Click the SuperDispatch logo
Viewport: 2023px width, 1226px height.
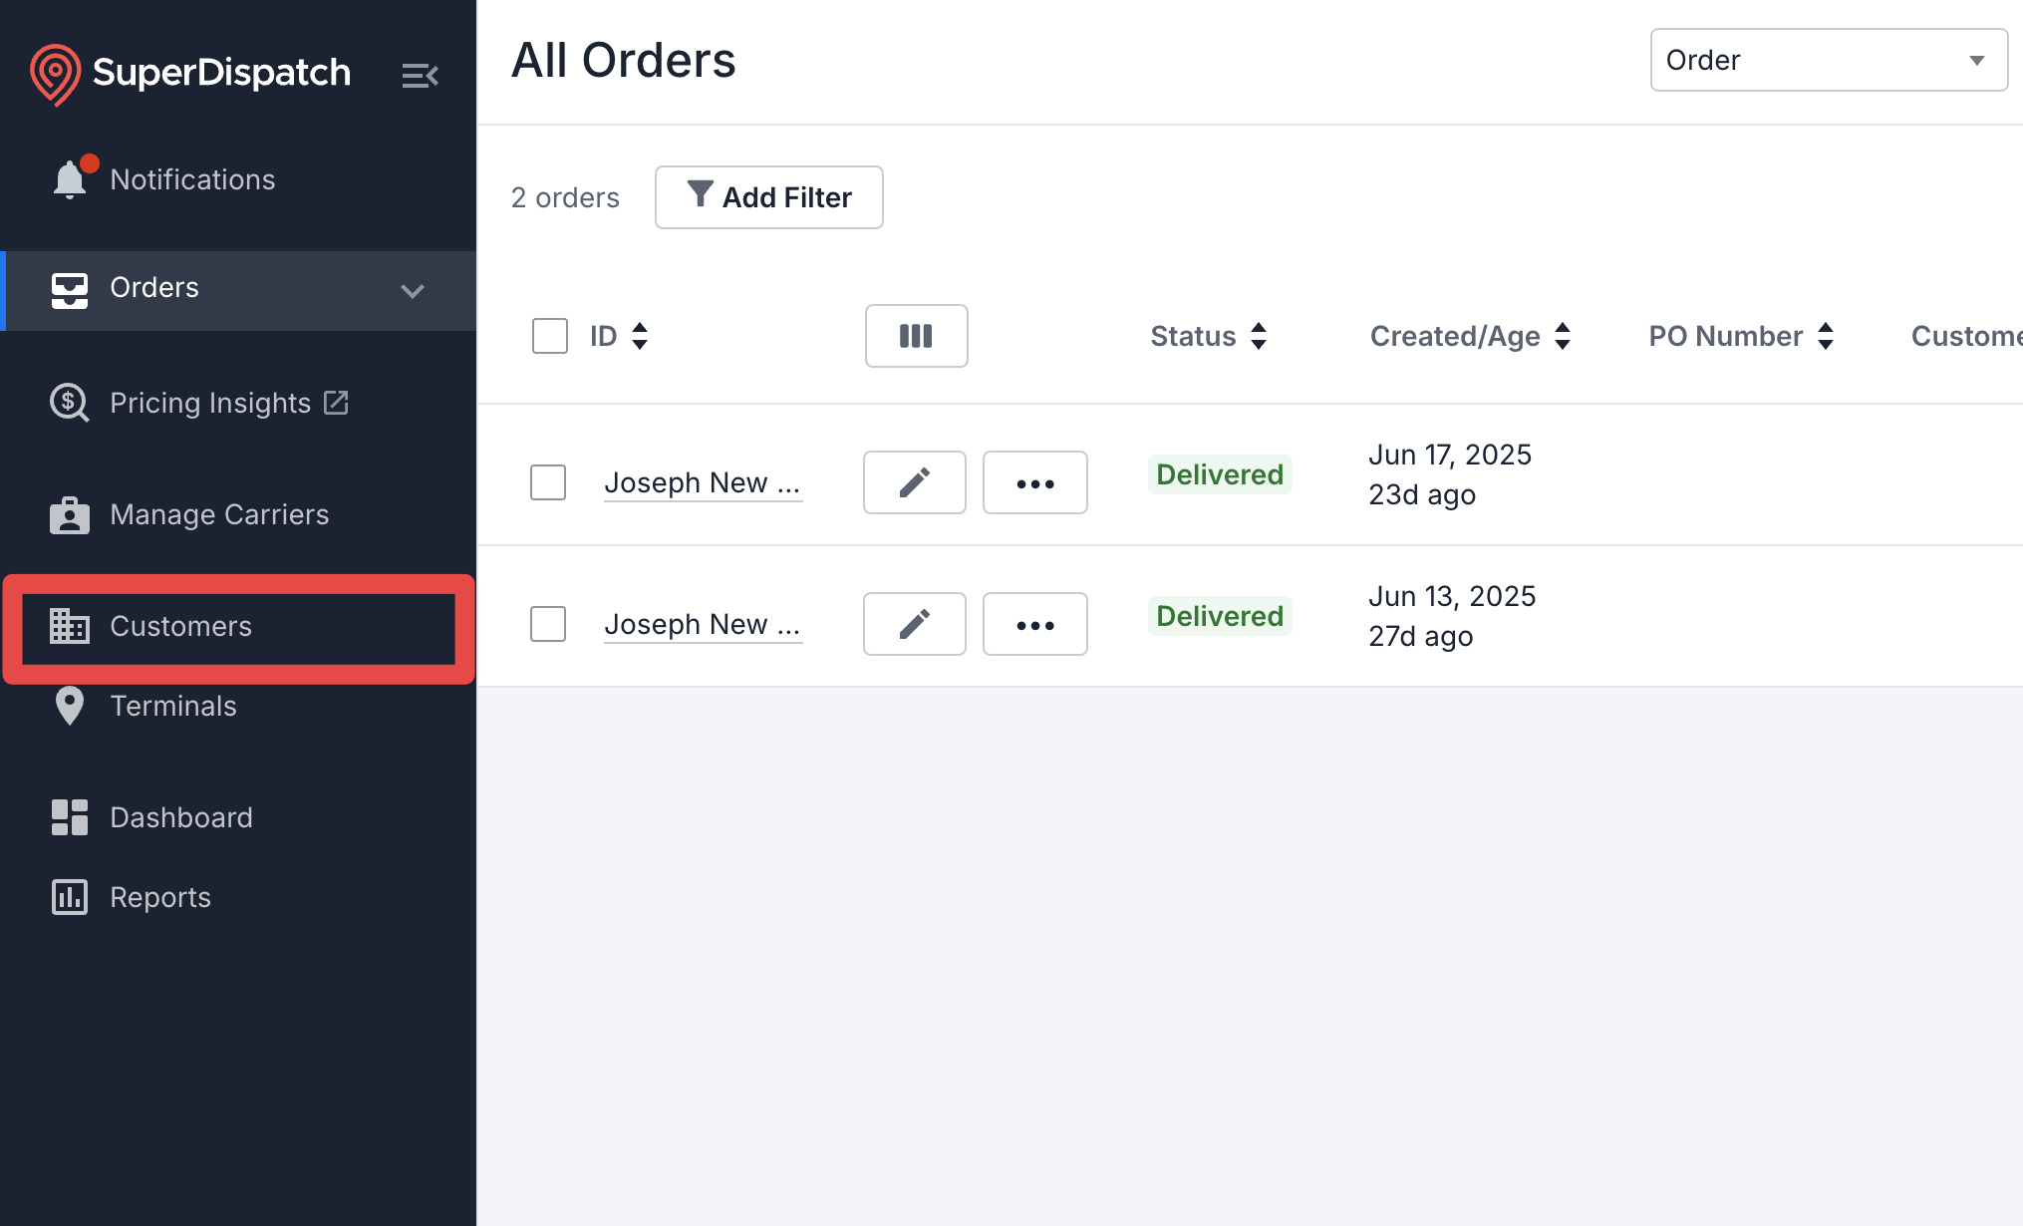tap(190, 74)
